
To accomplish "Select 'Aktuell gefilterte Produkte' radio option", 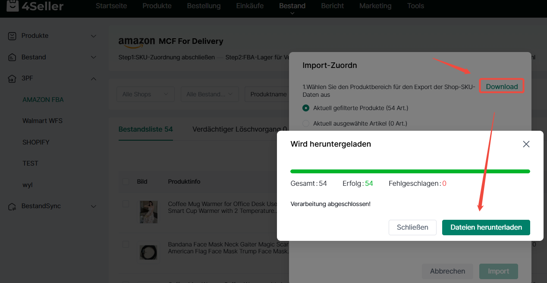I will pos(306,108).
